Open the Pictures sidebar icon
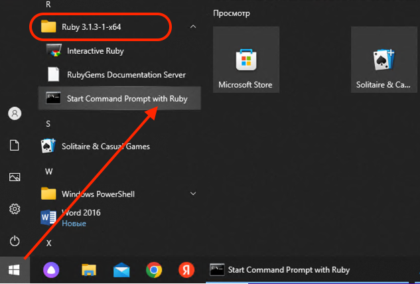 [x=15, y=177]
